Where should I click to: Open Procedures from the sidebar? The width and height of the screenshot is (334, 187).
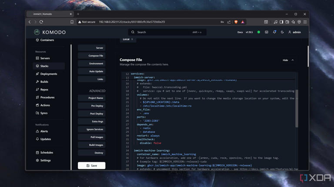coord(47,97)
